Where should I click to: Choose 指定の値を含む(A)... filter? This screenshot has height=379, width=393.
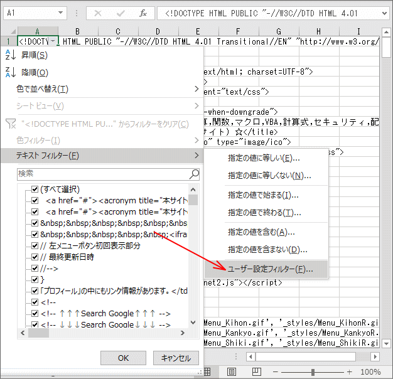point(266,232)
